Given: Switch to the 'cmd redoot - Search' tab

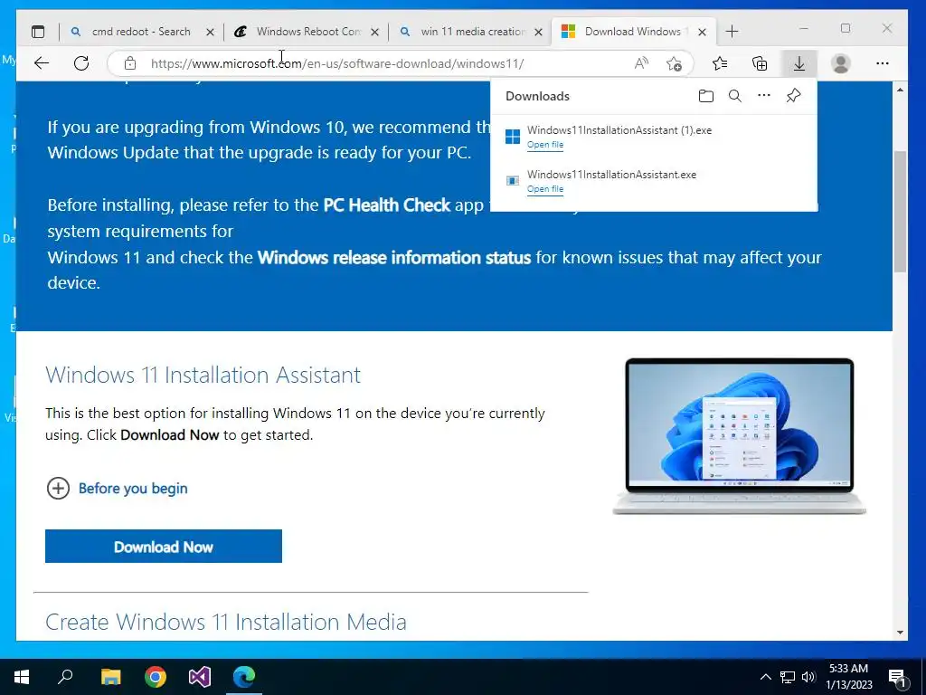Looking at the screenshot, I should point(141,32).
